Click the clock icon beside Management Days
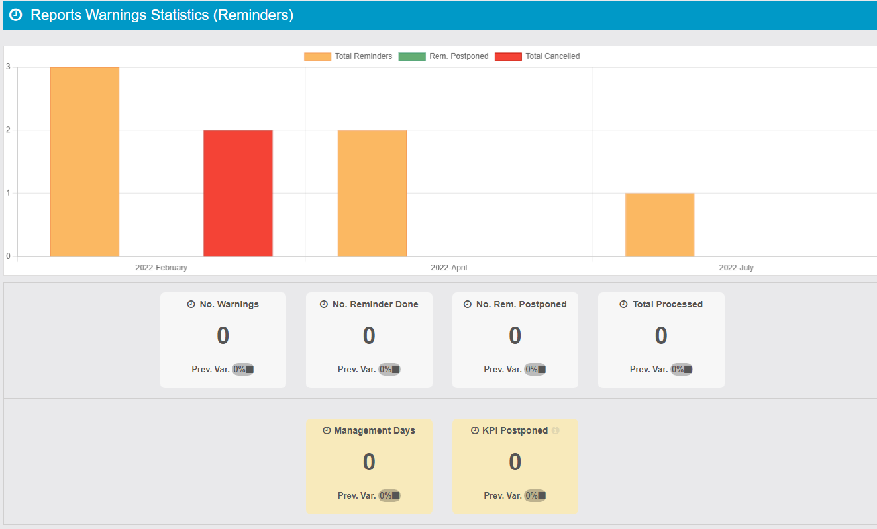This screenshot has height=529, width=877. [x=327, y=431]
